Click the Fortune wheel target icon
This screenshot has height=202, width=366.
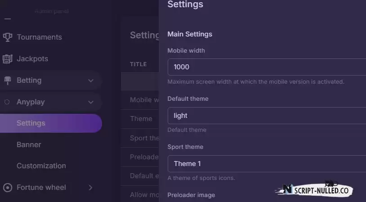click(8, 188)
